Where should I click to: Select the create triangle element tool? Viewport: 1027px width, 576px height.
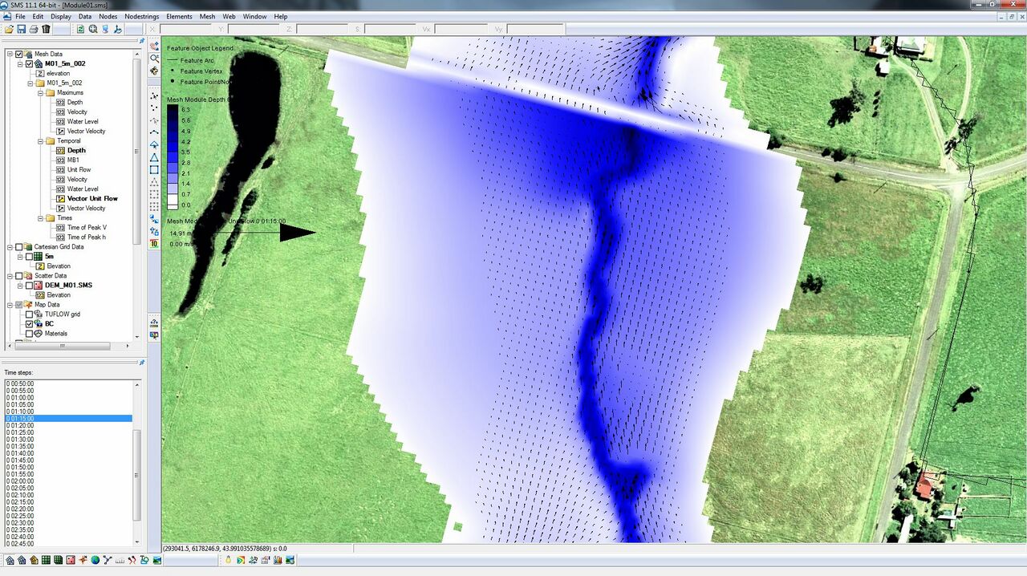coord(154,157)
